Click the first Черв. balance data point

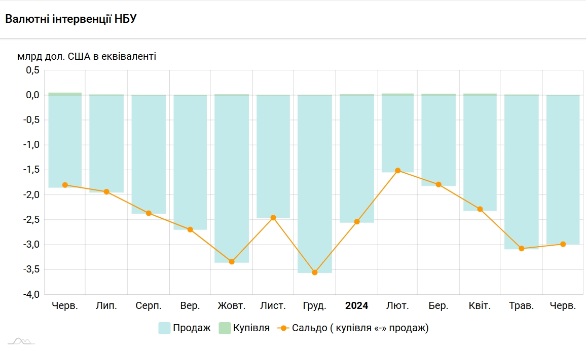(65, 185)
